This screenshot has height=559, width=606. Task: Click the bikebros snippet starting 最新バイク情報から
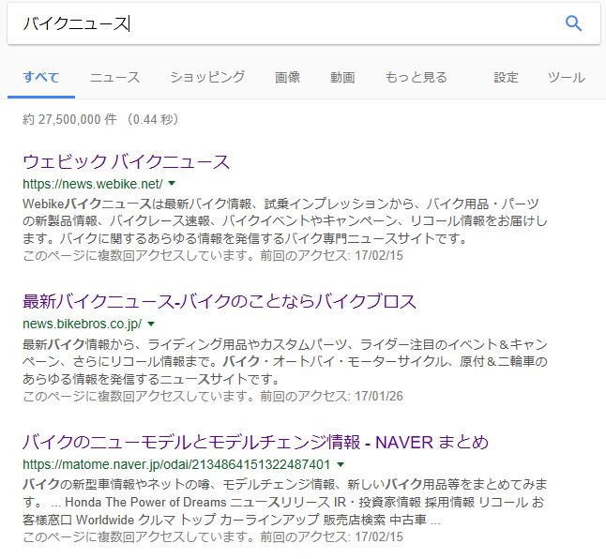pyautogui.click(x=285, y=362)
